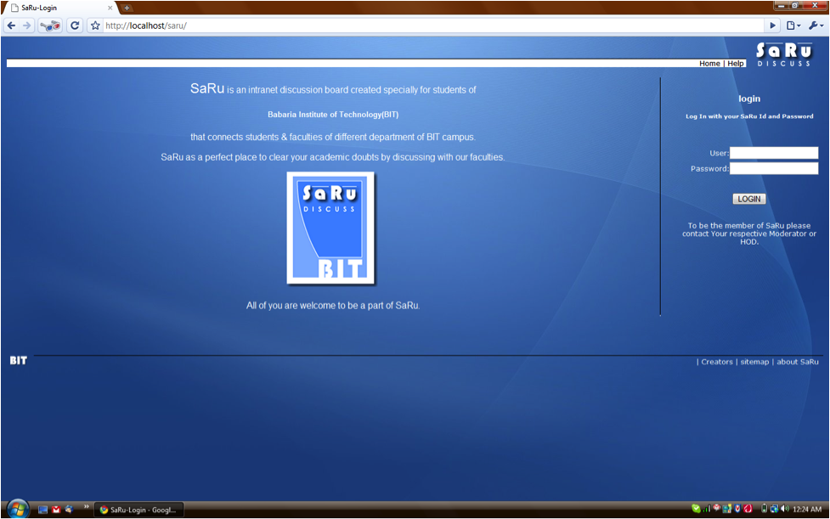Click the 12:24 AM clock

[807, 510]
